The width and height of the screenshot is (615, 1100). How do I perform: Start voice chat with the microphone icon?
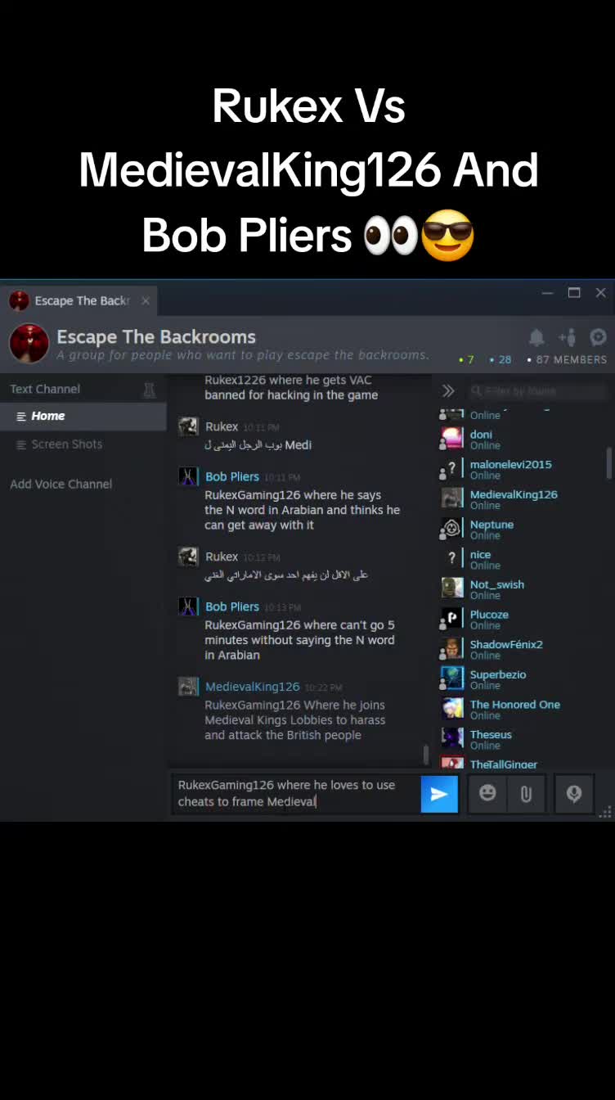[574, 794]
